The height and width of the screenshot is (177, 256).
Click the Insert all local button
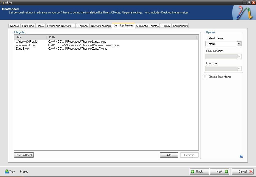tap(24, 155)
